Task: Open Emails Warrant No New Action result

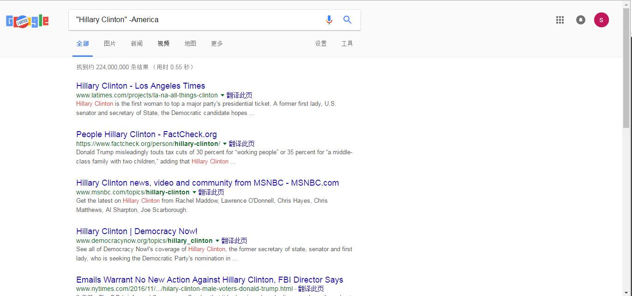Action: (210, 280)
